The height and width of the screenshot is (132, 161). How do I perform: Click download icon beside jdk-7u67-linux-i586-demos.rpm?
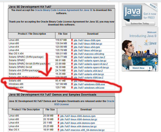(58, 116)
